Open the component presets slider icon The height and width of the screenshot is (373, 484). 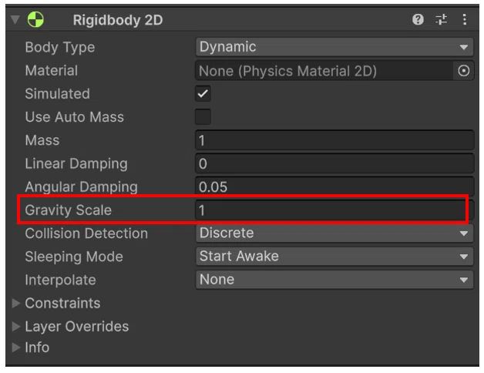(441, 19)
